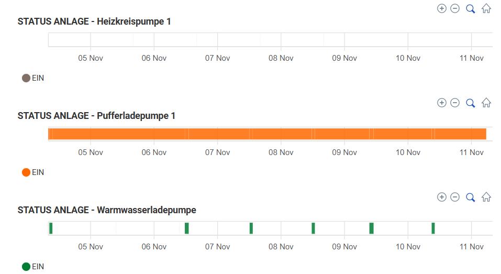The height and width of the screenshot is (274, 501).
Task: Click the empty Heizkreispumpe 1 timeline track
Action: [267, 40]
